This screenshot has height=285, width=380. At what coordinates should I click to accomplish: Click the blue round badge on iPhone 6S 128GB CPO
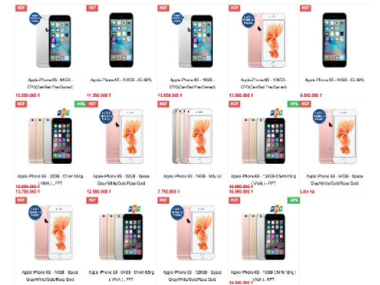pos(248,20)
